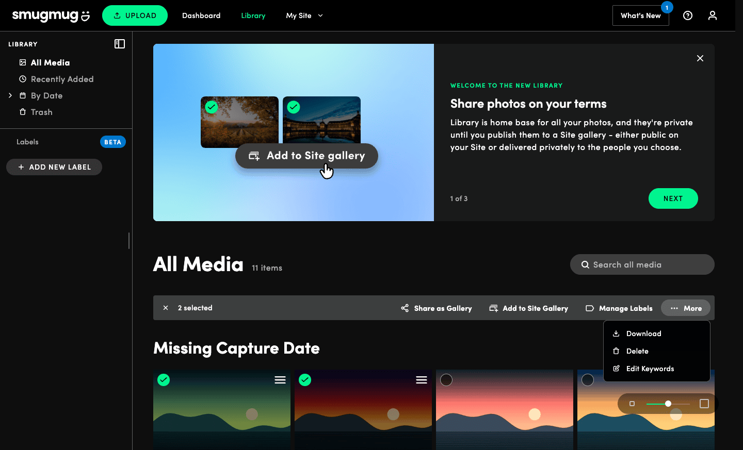743x450 pixels.
Task: Close the welcome banner
Action: click(700, 58)
